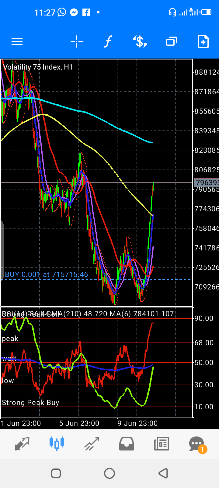Open the hamburger main menu

click(x=17, y=41)
